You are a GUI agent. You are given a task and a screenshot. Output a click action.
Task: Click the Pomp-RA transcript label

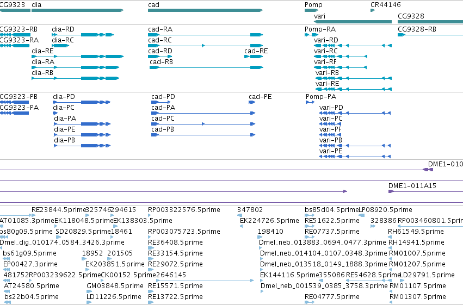point(320,29)
